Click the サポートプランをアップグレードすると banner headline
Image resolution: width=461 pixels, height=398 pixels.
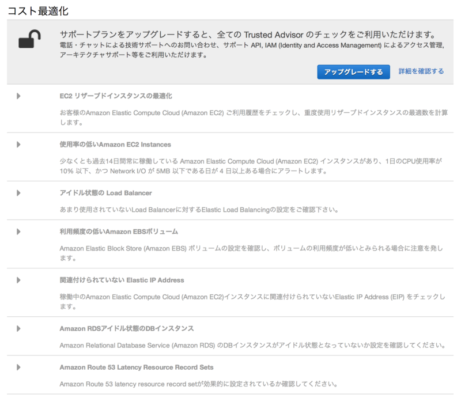click(x=248, y=35)
